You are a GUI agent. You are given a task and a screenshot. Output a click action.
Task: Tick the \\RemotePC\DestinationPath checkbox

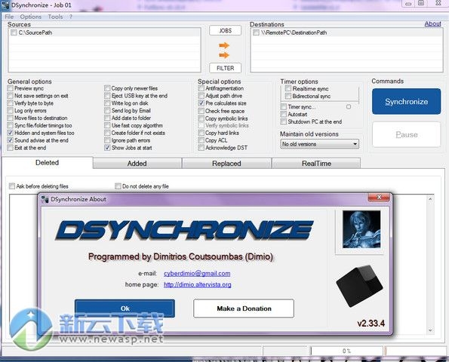click(x=256, y=32)
